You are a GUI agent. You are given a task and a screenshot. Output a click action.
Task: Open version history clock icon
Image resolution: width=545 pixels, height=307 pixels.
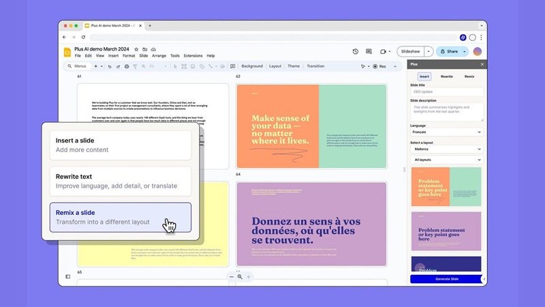click(x=356, y=51)
